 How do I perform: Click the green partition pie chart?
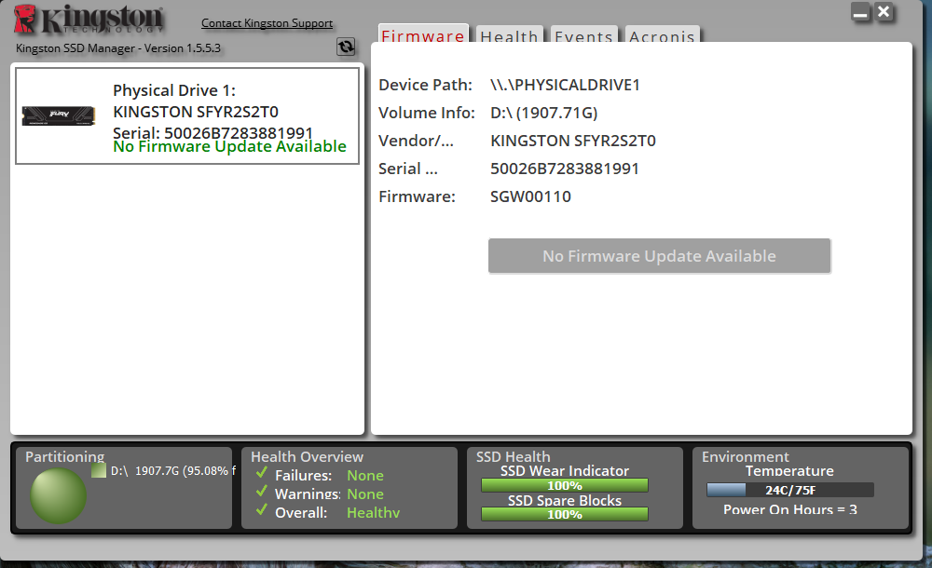58,495
